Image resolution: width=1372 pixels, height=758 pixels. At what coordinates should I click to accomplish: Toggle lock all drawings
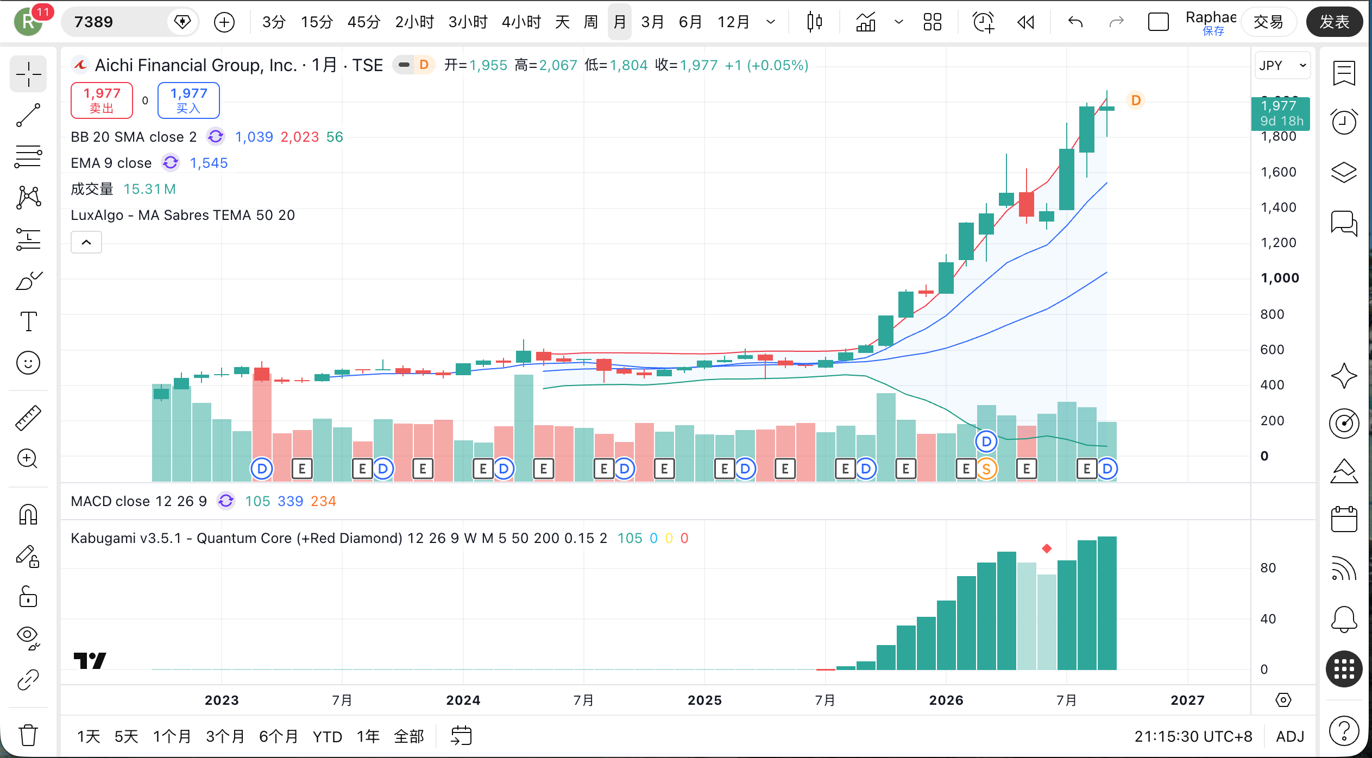click(28, 597)
